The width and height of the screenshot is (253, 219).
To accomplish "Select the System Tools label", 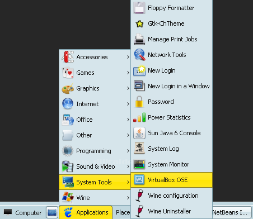I will click(94, 182).
